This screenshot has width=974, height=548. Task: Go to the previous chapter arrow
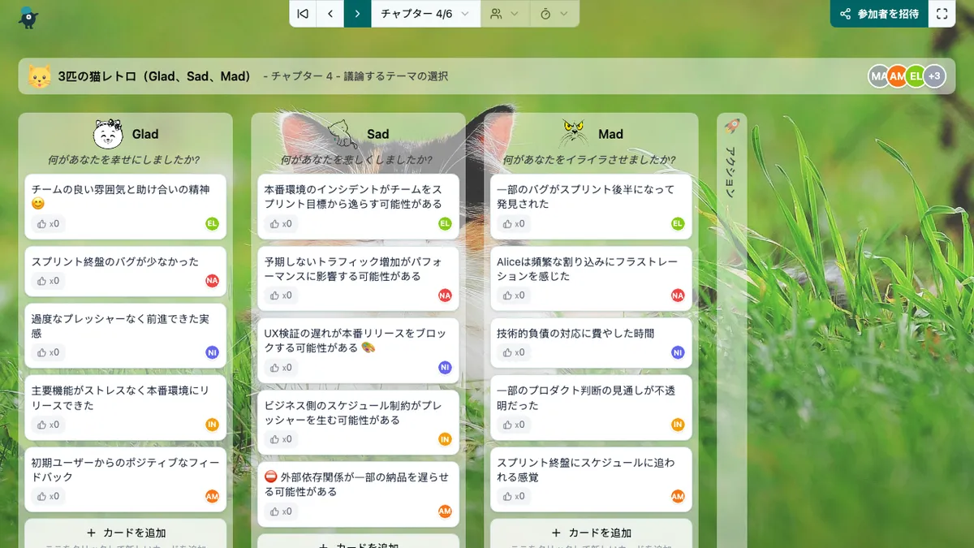point(330,14)
